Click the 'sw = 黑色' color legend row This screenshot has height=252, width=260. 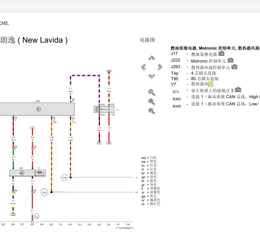pos(149,162)
